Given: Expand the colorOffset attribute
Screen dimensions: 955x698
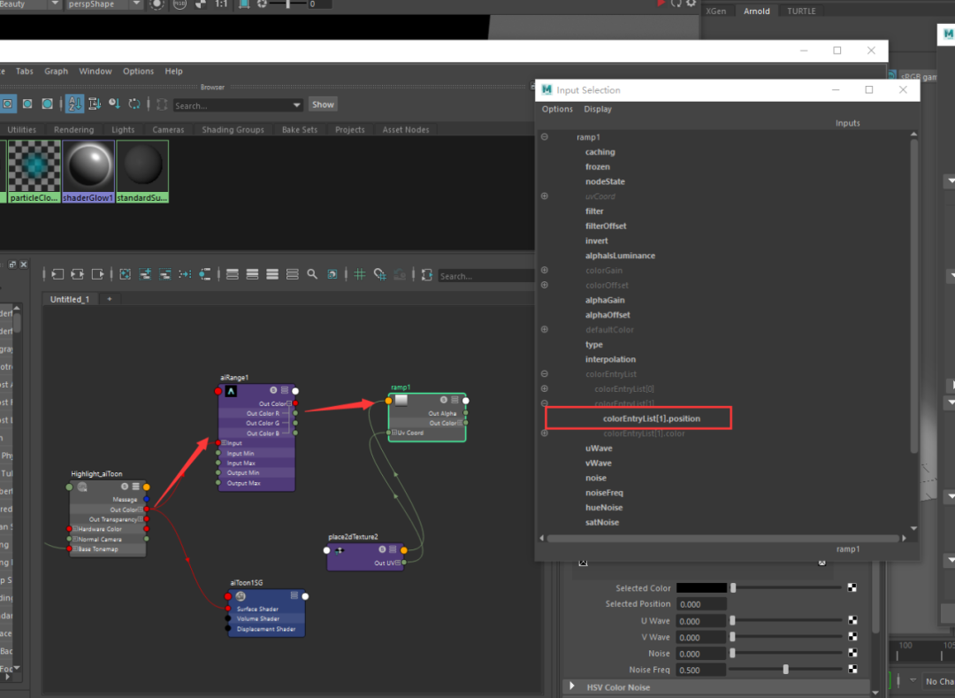Looking at the screenshot, I should 545,285.
